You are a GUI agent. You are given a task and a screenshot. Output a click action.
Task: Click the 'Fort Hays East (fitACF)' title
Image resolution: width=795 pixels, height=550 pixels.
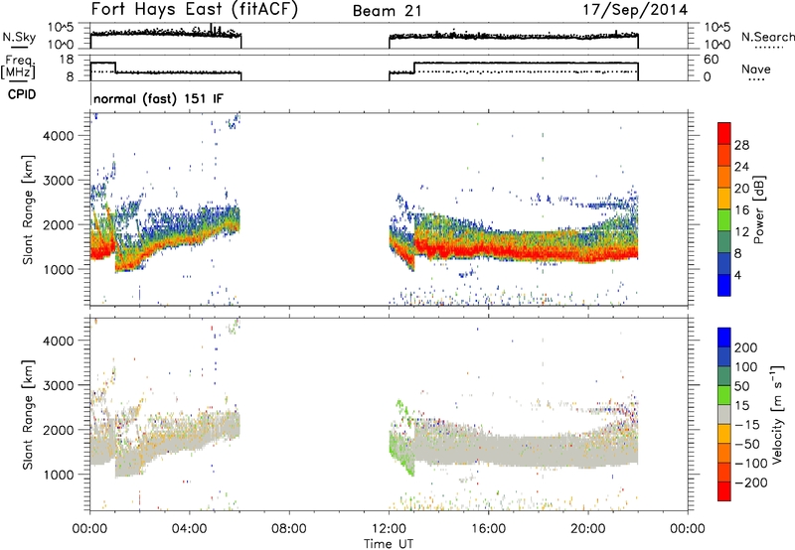[194, 9]
